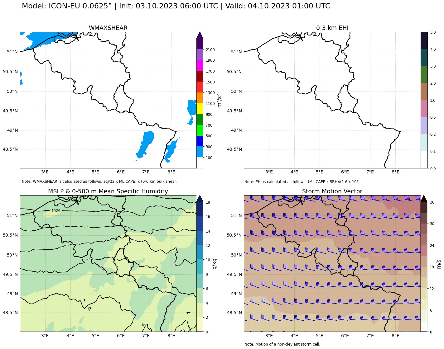444x349 pixels.
Task: Pick the pink 0.5–1.0 EHI colorbar swatch
Action: (424, 108)
